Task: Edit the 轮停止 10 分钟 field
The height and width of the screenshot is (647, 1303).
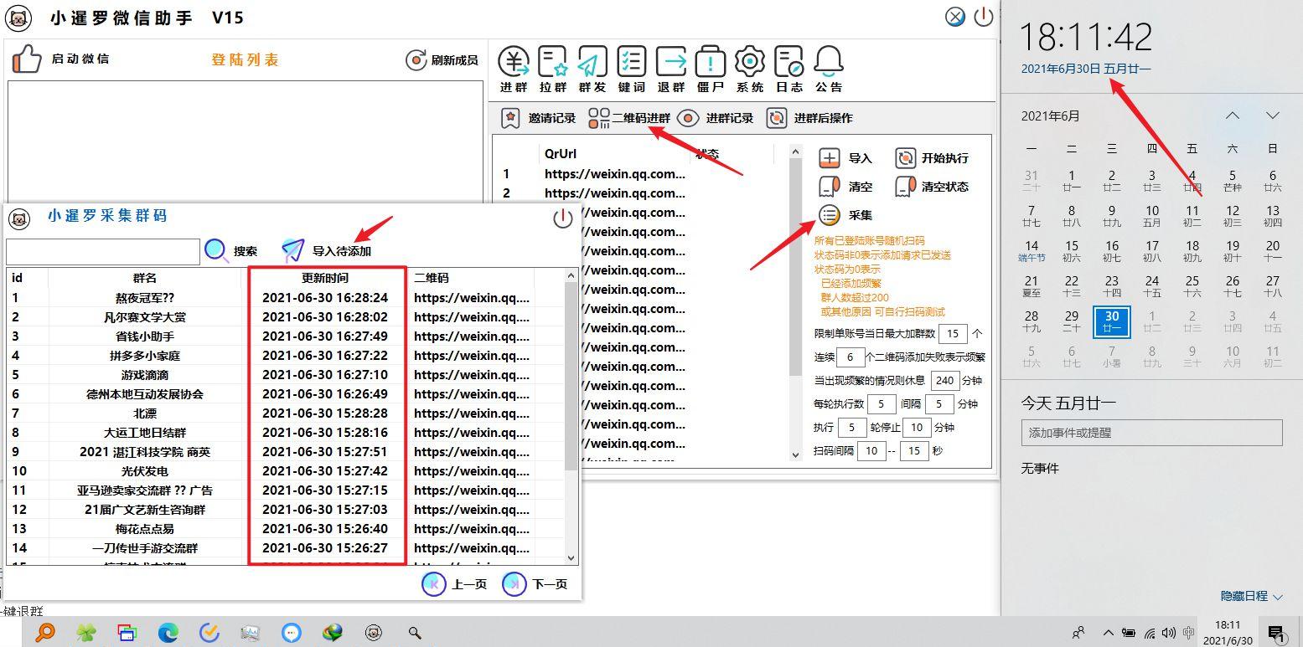Action: coord(917,427)
